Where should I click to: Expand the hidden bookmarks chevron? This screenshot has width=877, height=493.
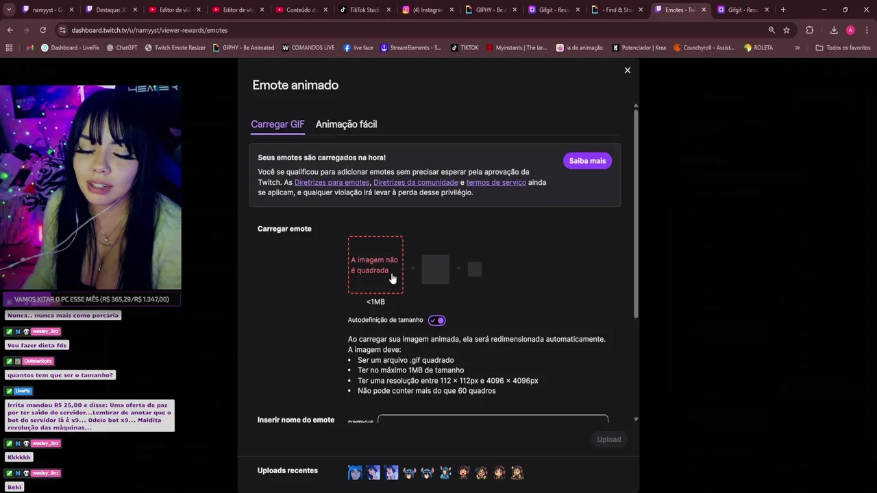[x=797, y=48]
